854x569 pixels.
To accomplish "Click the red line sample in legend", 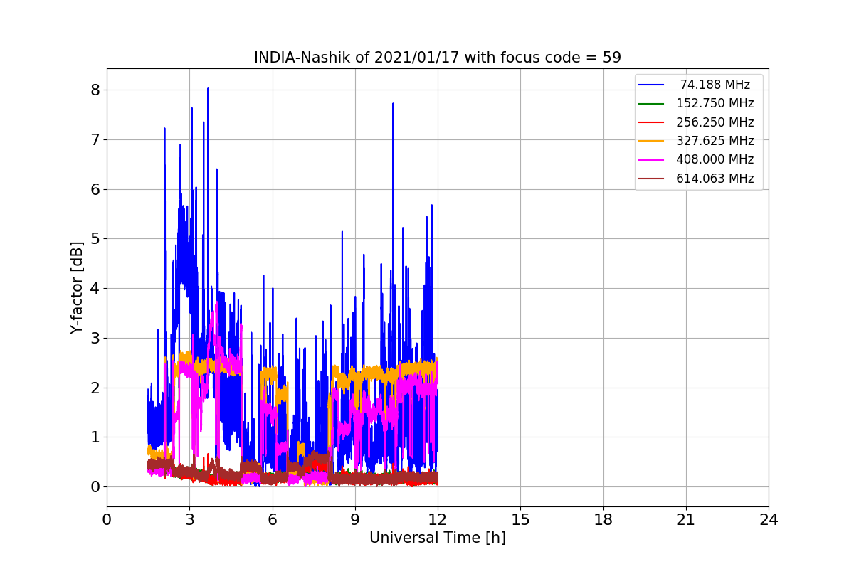I will click(x=652, y=122).
